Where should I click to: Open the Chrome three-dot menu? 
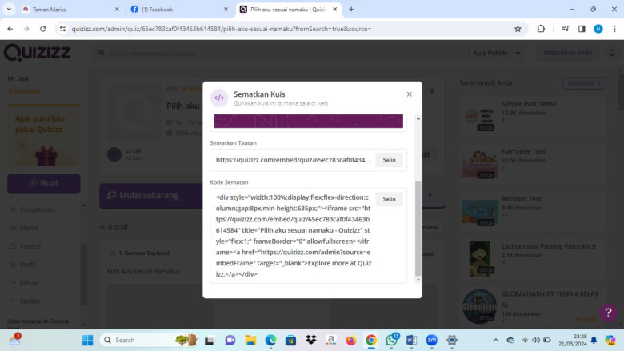(614, 29)
